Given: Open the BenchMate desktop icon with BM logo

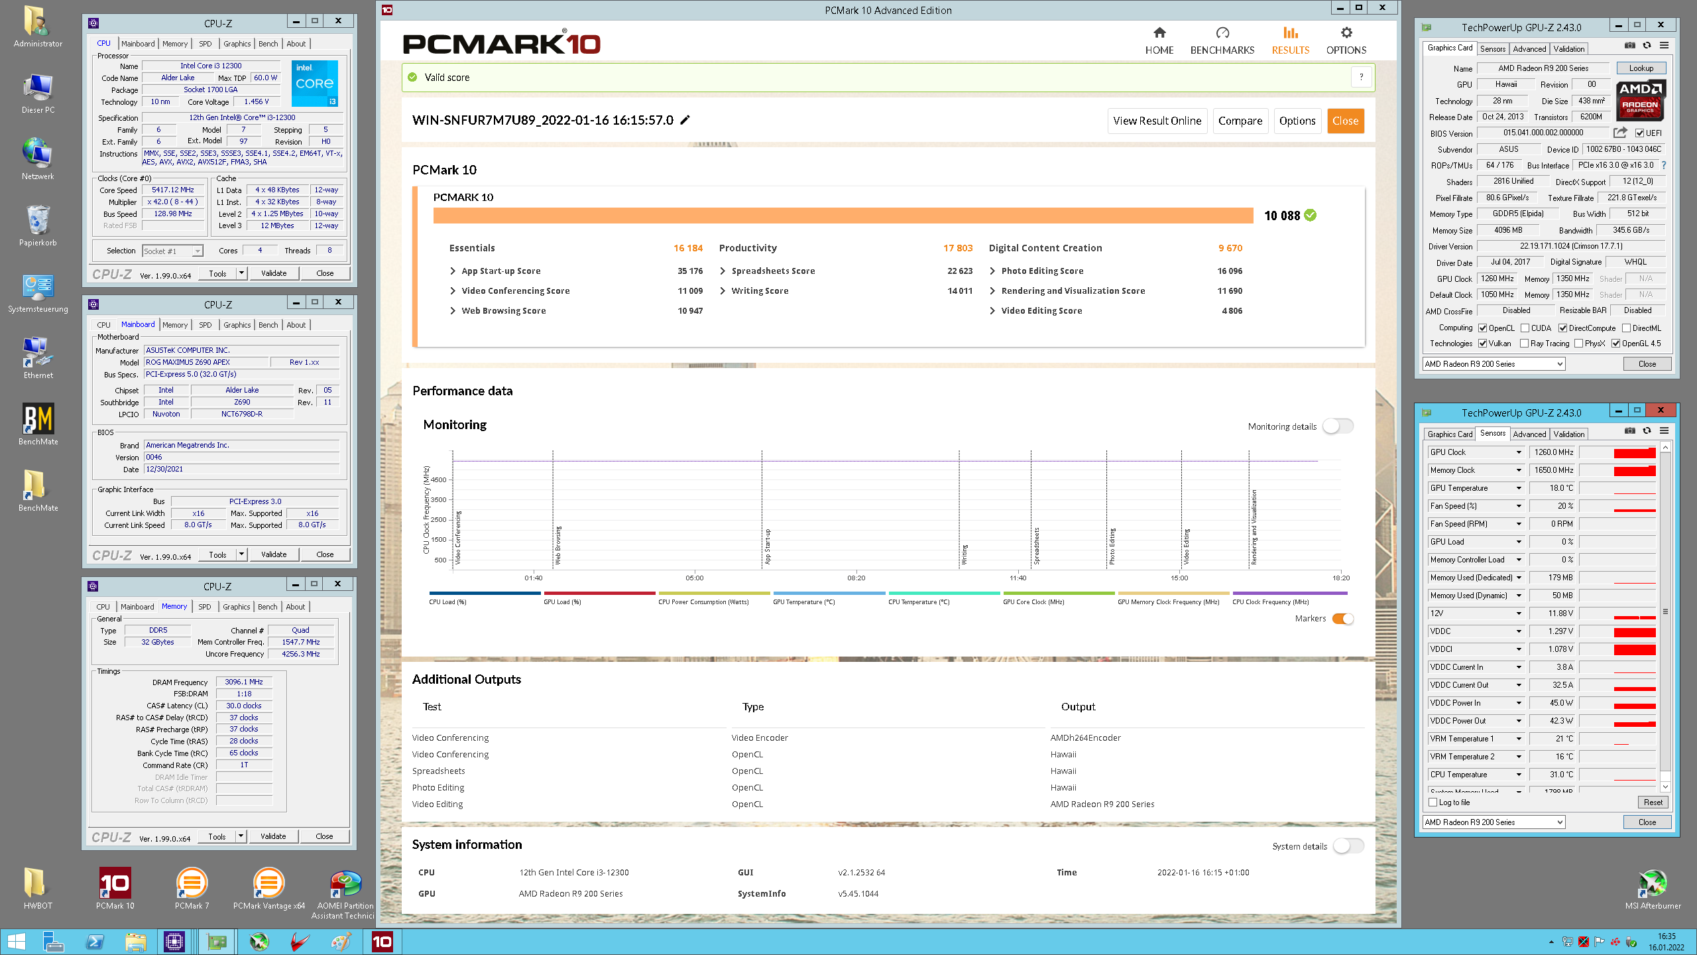Looking at the screenshot, I should point(38,424).
